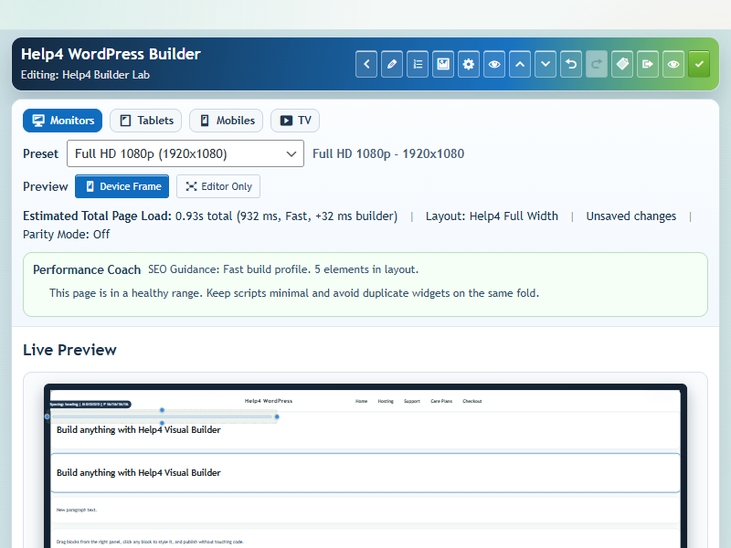Open the Preset resolution dropdown
Screen dimensions: 731x548
185,153
